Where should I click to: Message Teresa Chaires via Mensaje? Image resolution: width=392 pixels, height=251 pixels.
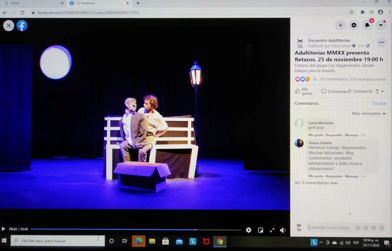coord(352,176)
